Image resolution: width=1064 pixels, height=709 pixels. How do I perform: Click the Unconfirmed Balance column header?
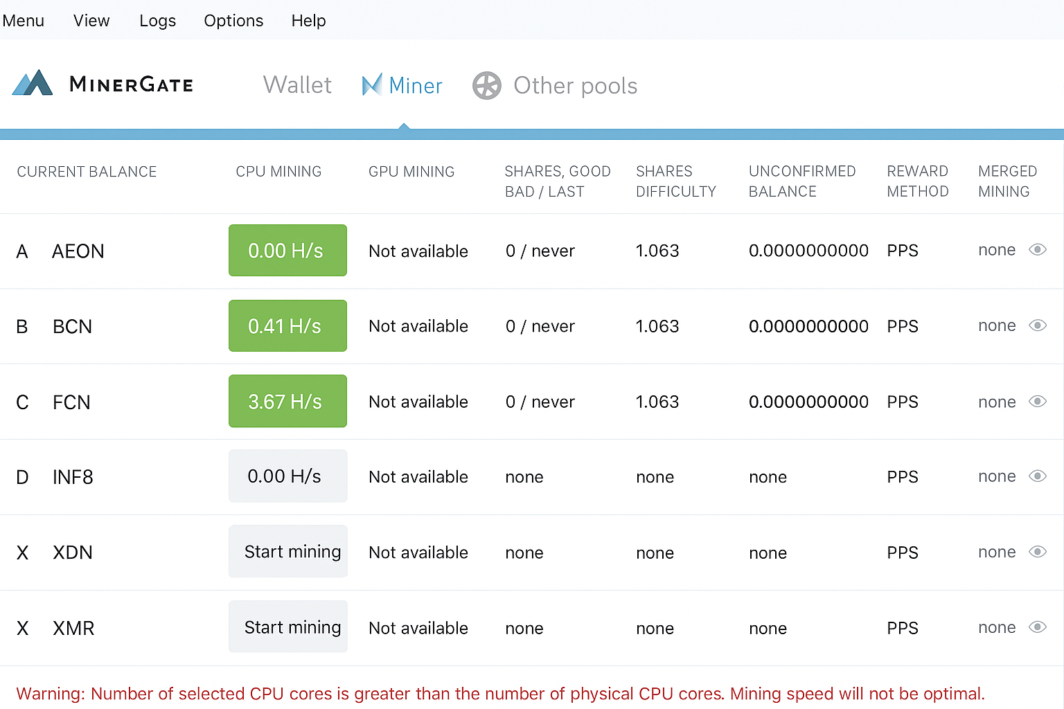click(802, 181)
